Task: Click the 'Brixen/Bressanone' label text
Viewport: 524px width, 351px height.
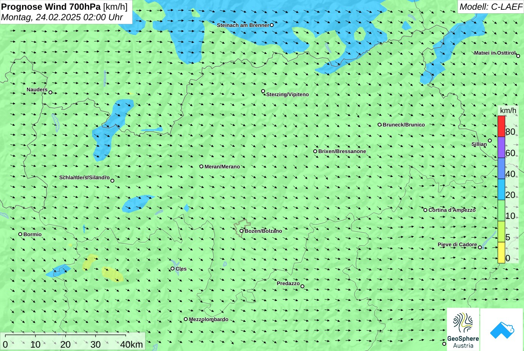Action: point(342,151)
